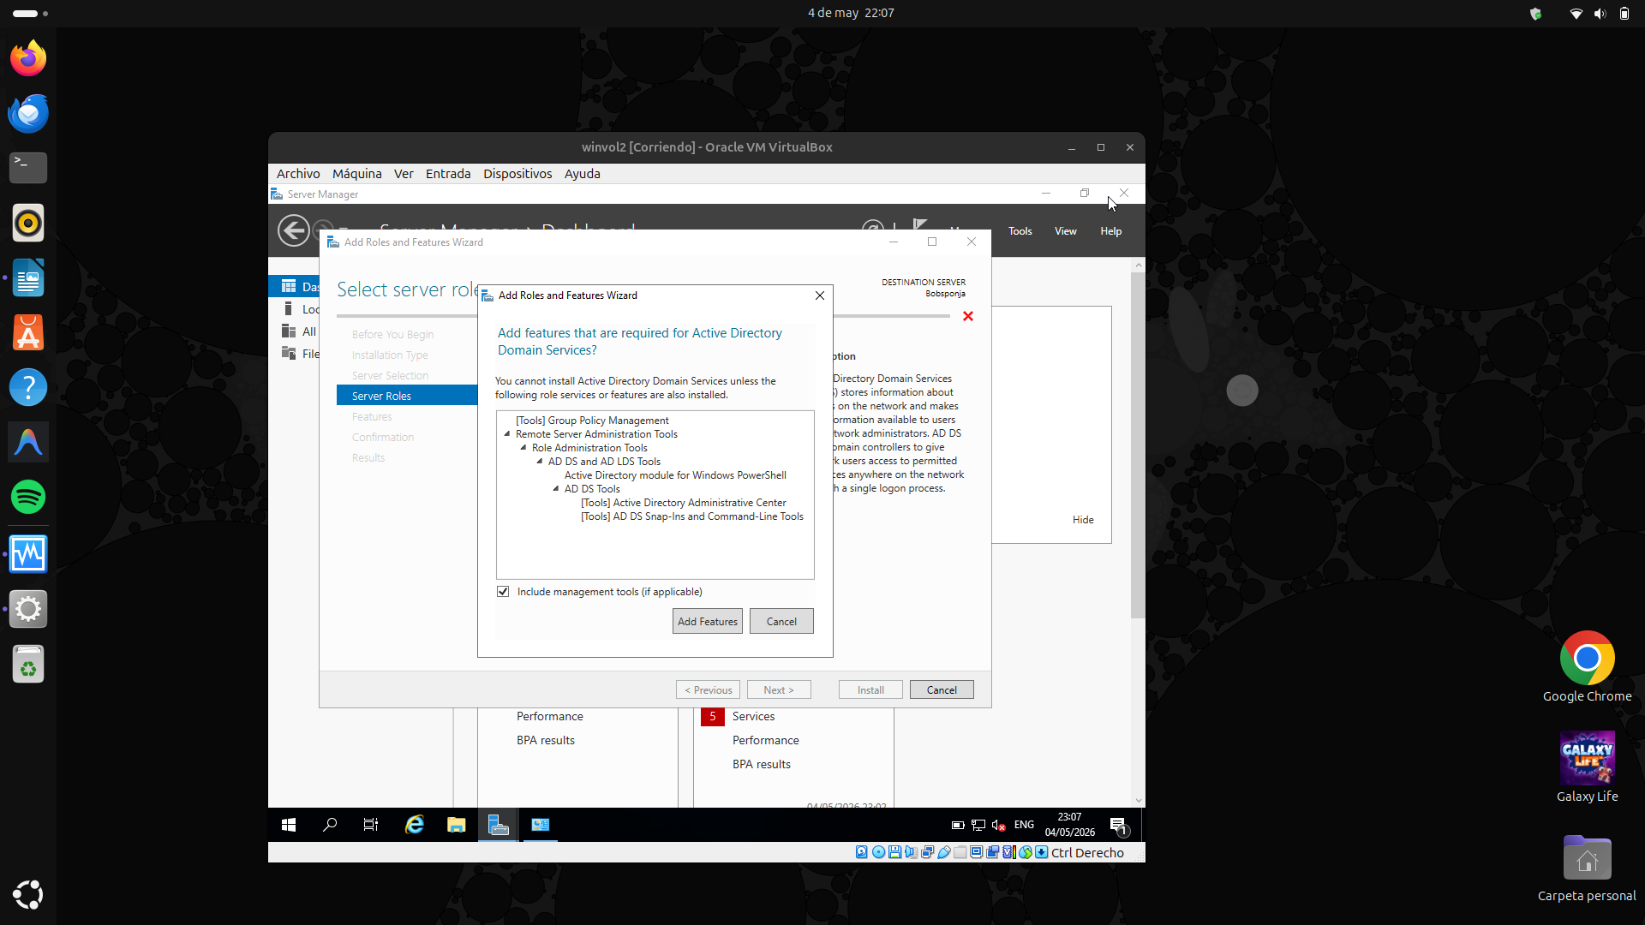Click VirtualBox hard disk activity indicator
Viewport: 1645px width, 925px height.
(862, 852)
